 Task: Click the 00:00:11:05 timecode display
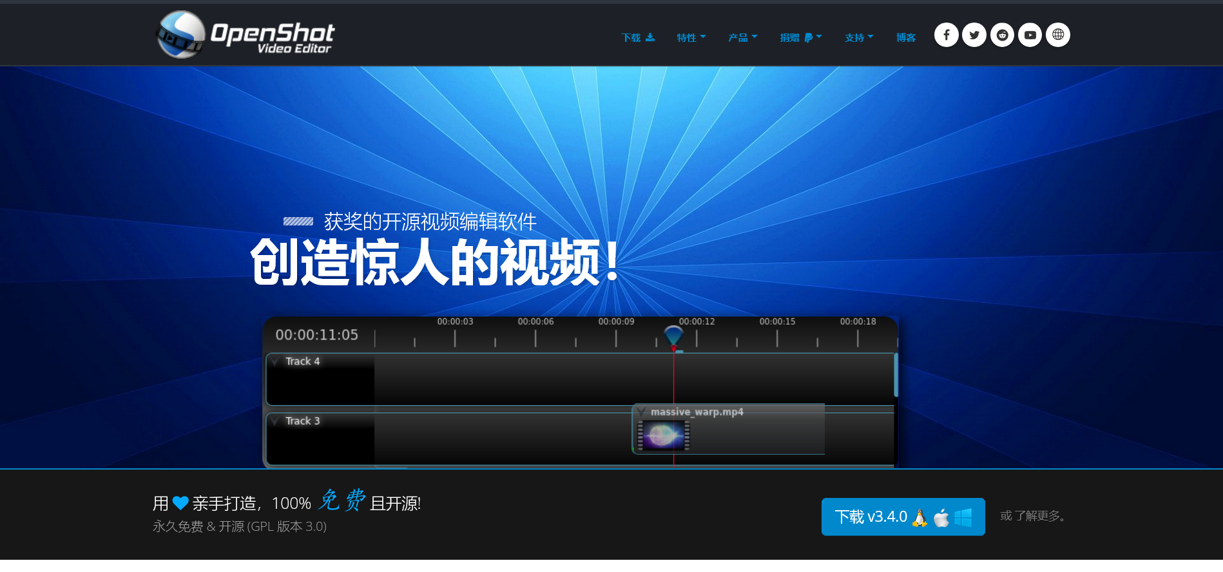(x=316, y=335)
